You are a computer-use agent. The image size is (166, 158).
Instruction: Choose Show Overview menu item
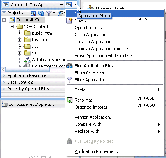(x=115, y=73)
